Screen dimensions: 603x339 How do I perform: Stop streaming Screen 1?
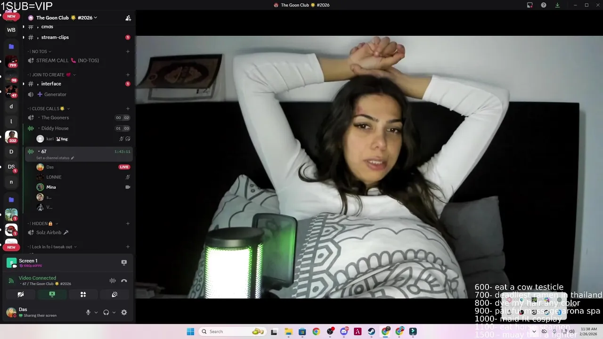coord(124,262)
